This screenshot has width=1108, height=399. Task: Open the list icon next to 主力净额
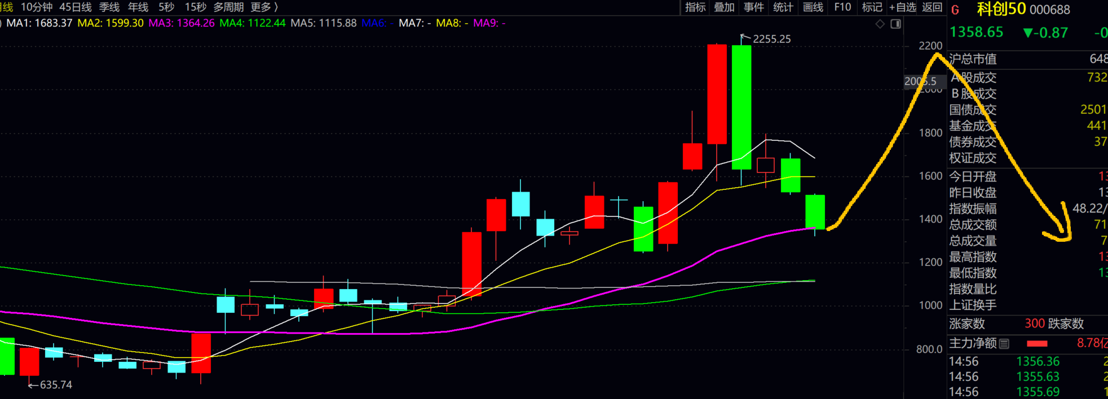[1004, 343]
